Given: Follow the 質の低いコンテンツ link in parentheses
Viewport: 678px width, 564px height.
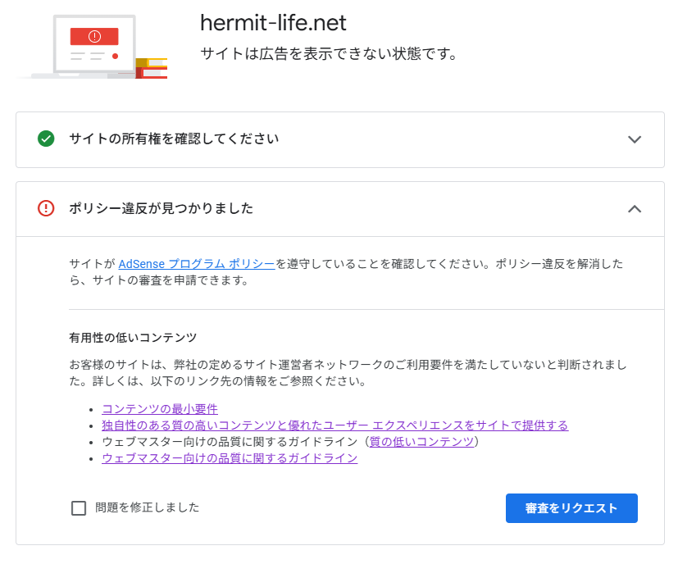Looking at the screenshot, I should point(421,441).
